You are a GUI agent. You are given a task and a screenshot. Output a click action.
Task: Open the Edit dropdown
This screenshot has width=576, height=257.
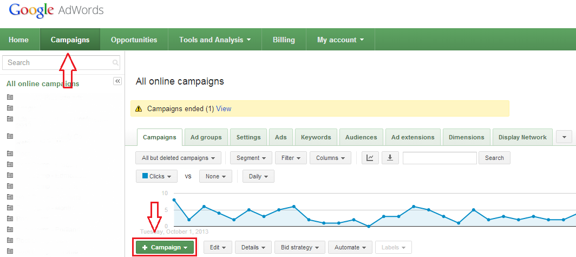218,247
